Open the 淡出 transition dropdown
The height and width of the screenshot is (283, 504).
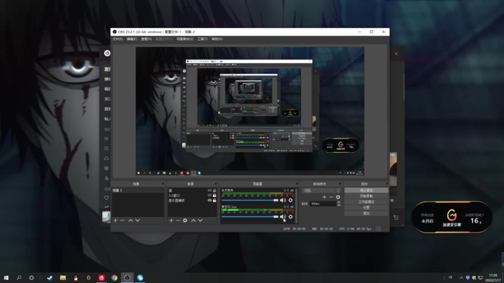click(321, 191)
